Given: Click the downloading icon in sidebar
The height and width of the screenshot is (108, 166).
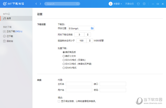Looking at the screenshot, I should [4, 31].
